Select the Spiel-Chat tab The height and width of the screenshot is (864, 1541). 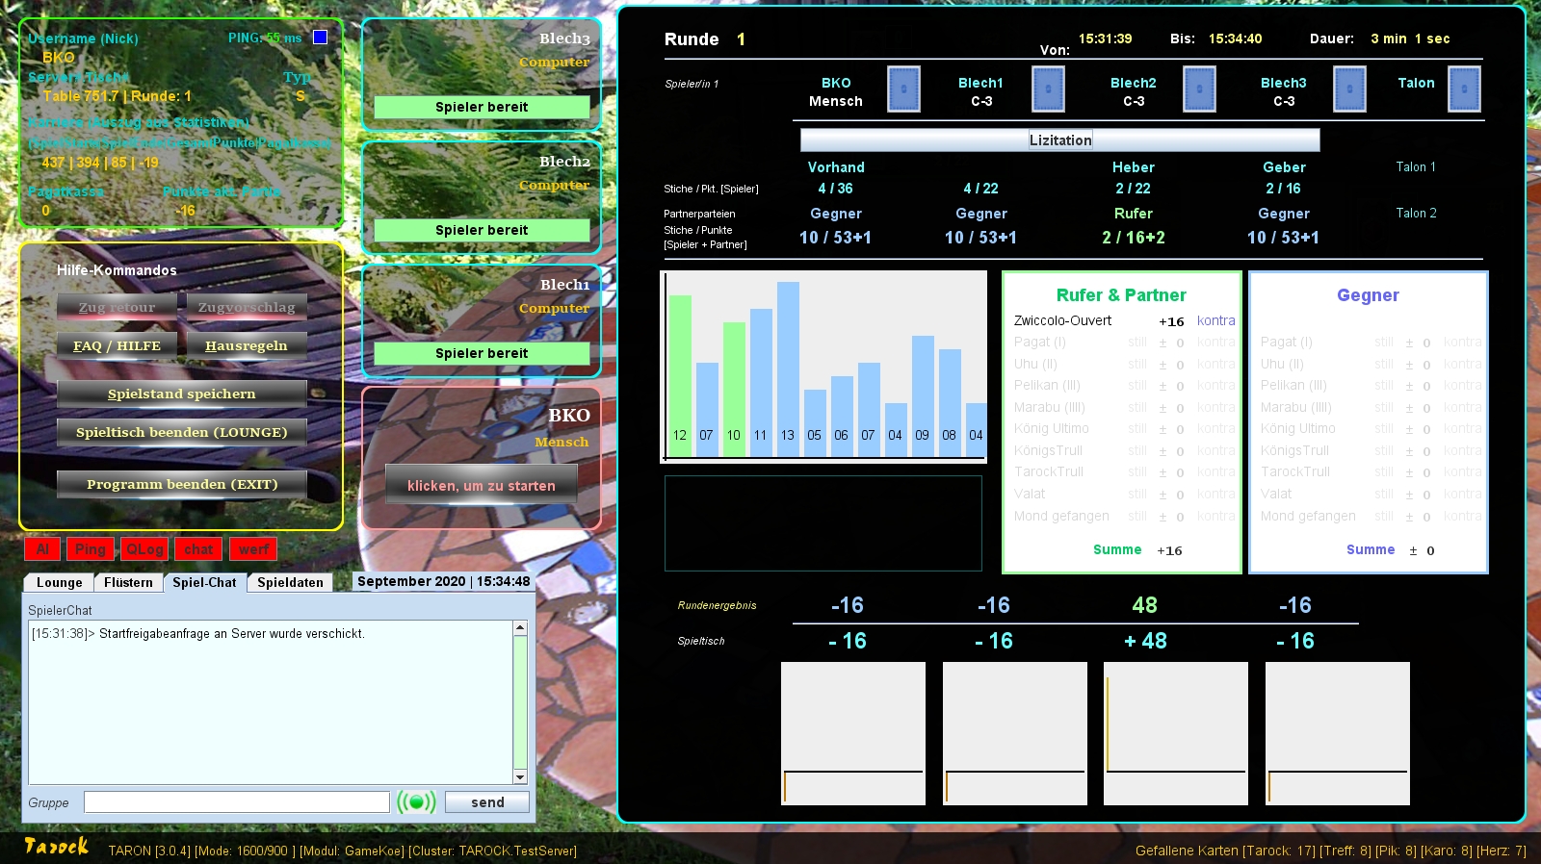click(x=204, y=582)
